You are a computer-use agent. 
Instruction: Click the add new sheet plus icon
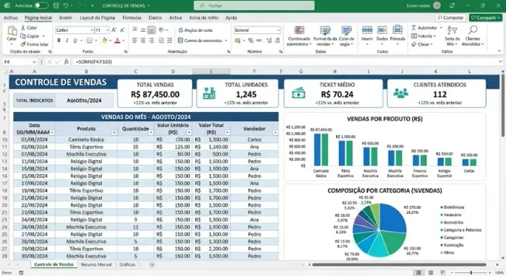point(152,264)
